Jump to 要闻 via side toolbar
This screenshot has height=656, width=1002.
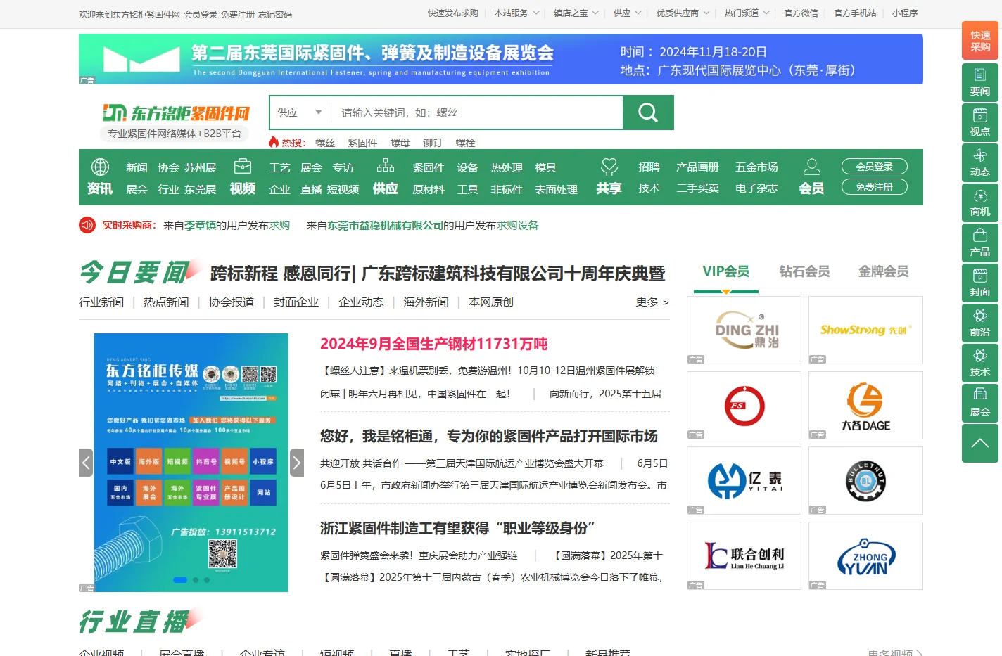(x=980, y=82)
